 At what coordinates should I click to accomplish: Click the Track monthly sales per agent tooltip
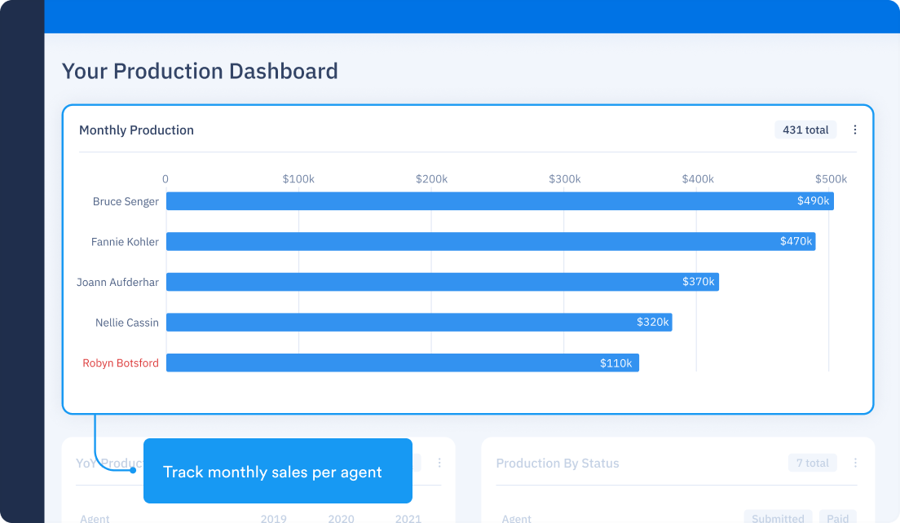pos(277,472)
